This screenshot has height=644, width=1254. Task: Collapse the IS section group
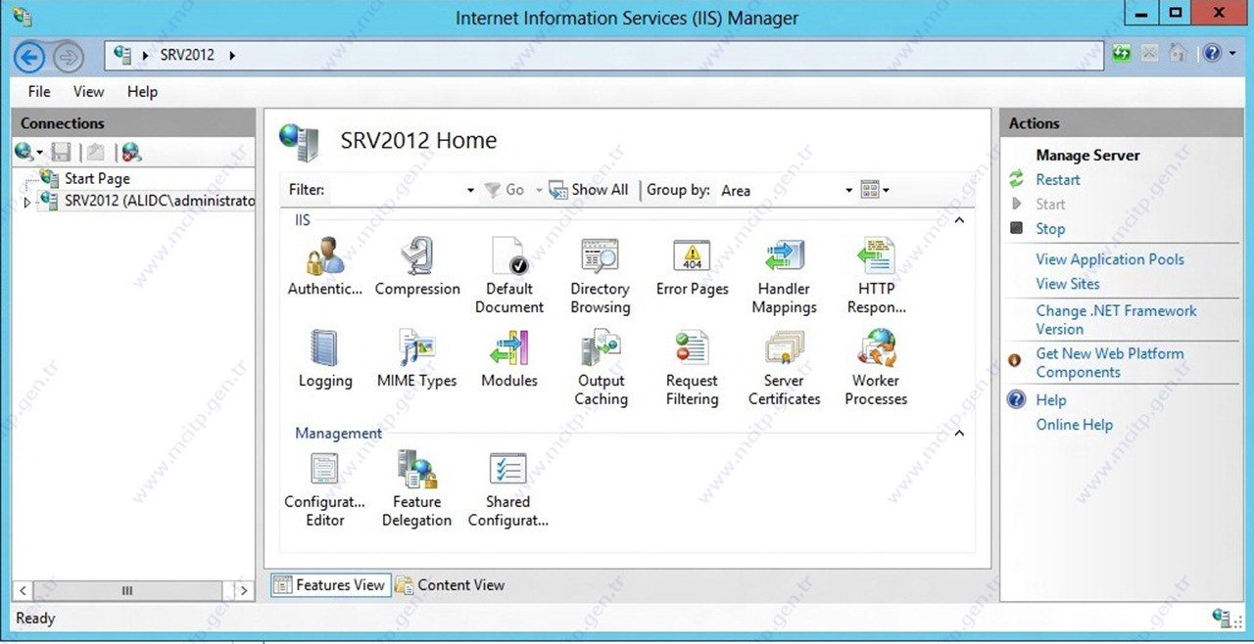pyautogui.click(x=959, y=220)
